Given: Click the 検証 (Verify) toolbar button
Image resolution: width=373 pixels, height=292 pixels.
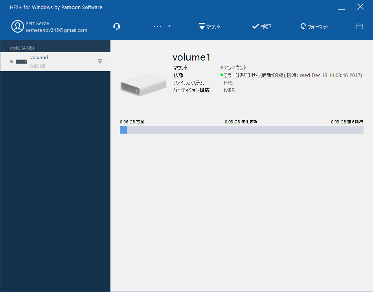Looking at the screenshot, I should point(261,26).
